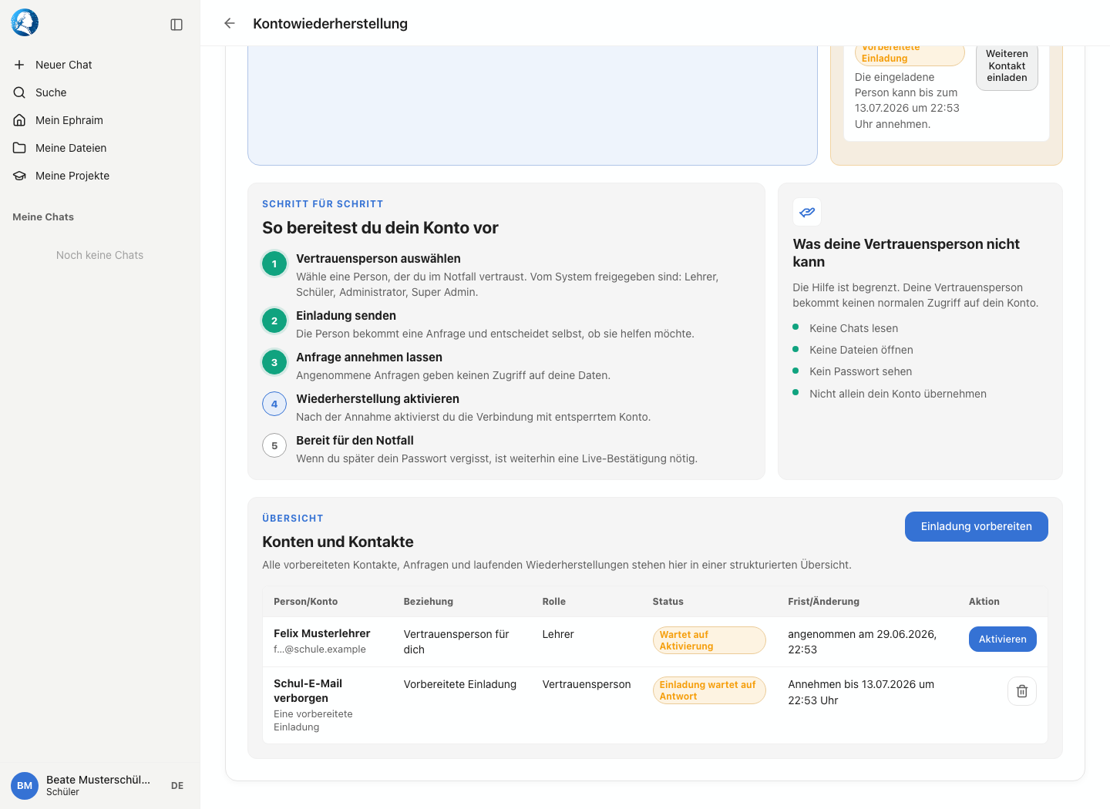The height and width of the screenshot is (809, 1110).
Task: Click the Schul-E-Mail verborgen cell
Action: (308, 691)
